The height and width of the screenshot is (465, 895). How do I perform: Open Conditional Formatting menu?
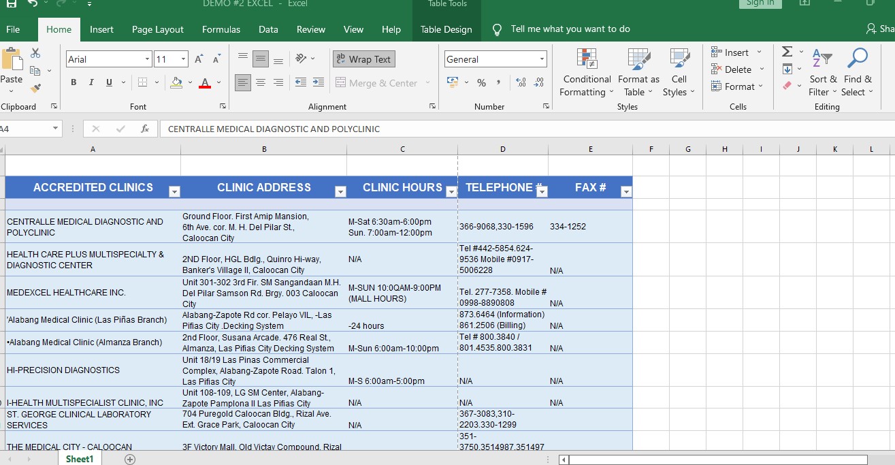tap(587, 73)
